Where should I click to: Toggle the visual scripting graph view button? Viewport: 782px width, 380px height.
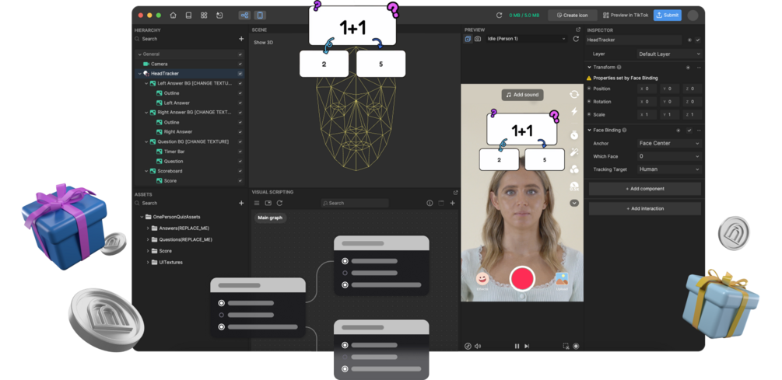point(245,16)
